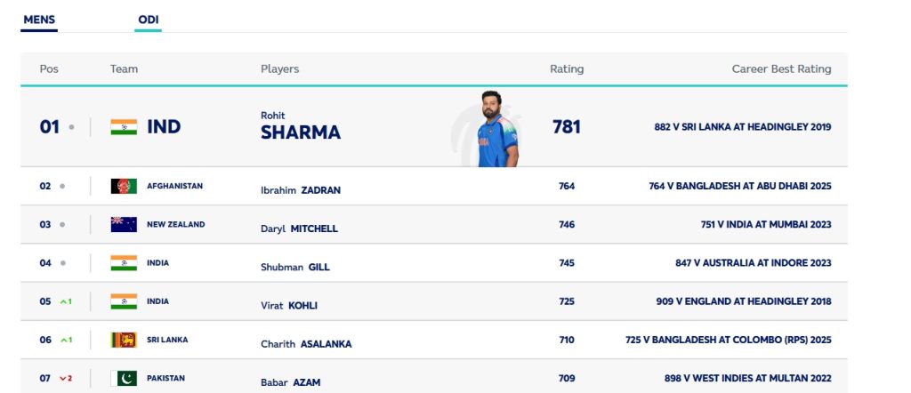The image size is (911, 393).
Task: Select the ODI format tab
Action: point(148,20)
